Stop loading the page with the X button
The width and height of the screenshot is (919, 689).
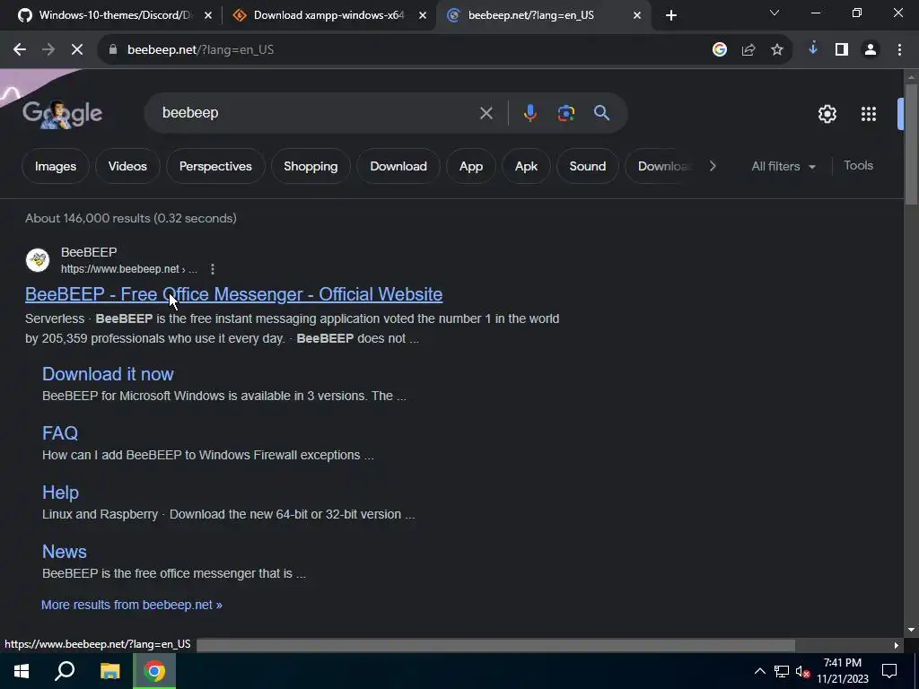pyautogui.click(x=77, y=50)
